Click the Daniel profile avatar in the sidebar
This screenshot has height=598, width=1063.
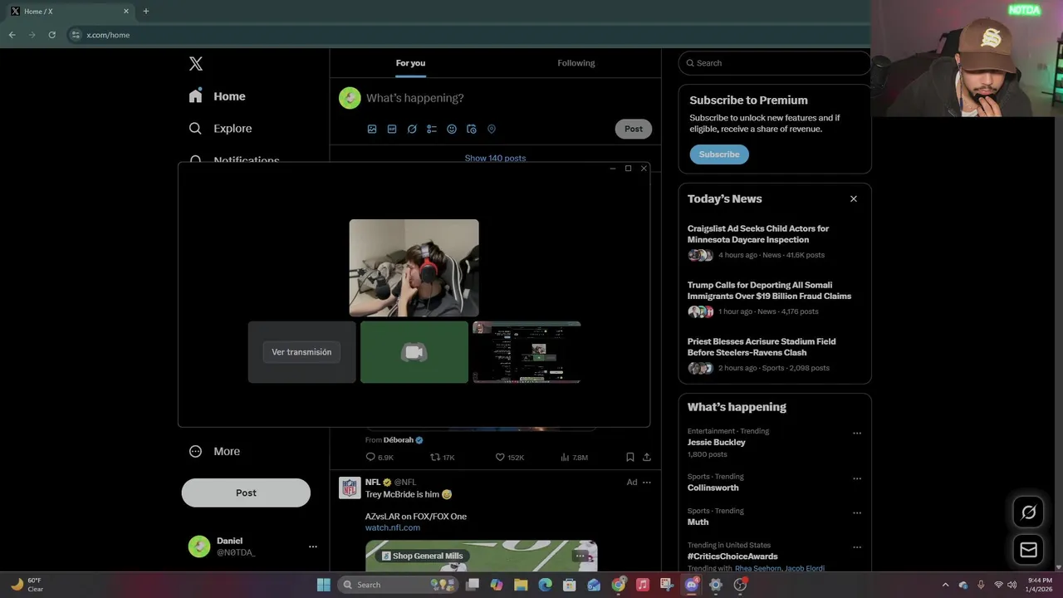[199, 547]
